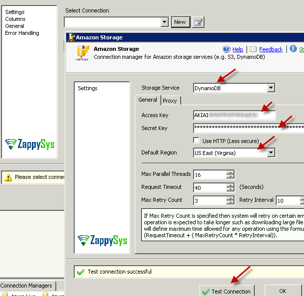Expand the Default Region dropdown
The image size is (304, 296).
point(271,152)
